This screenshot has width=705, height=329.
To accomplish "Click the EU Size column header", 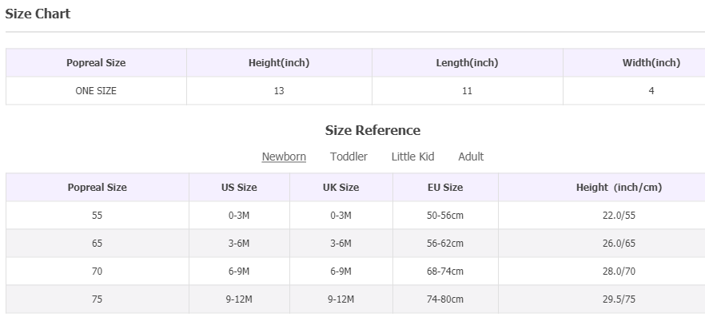I will coord(445,188).
